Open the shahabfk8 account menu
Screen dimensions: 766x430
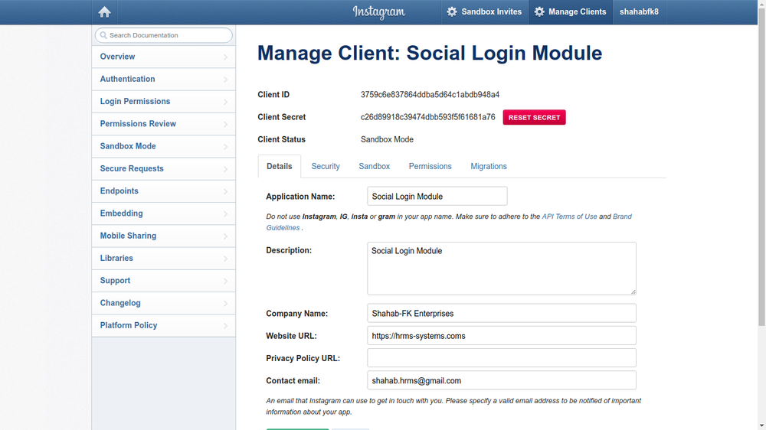(x=639, y=11)
